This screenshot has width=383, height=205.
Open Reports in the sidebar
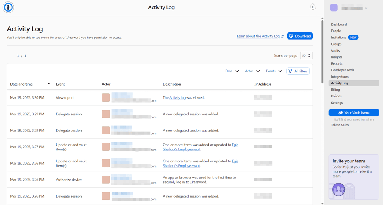pyautogui.click(x=337, y=63)
